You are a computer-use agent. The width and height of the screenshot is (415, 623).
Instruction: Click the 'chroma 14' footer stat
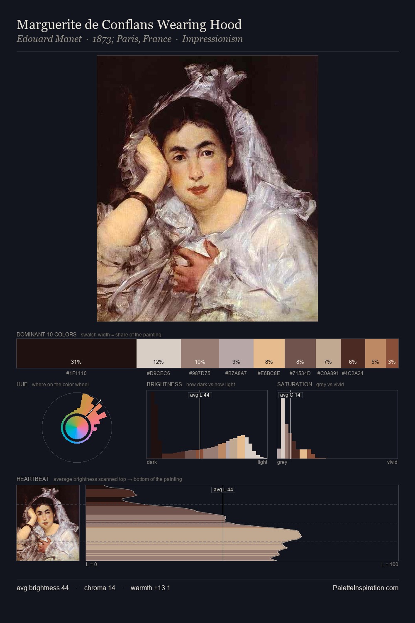(x=100, y=588)
